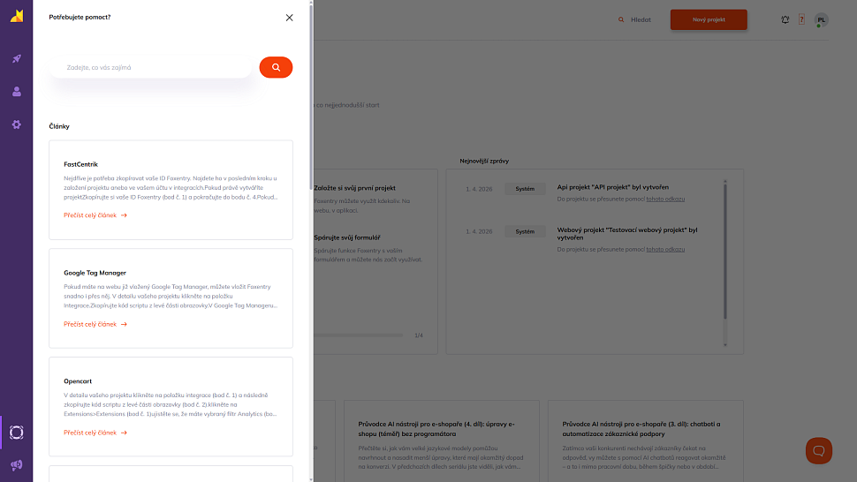Close the help panel with X
This screenshot has width=857, height=482.
289,18
